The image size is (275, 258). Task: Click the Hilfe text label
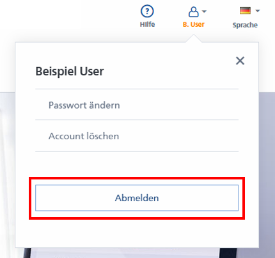point(147,24)
